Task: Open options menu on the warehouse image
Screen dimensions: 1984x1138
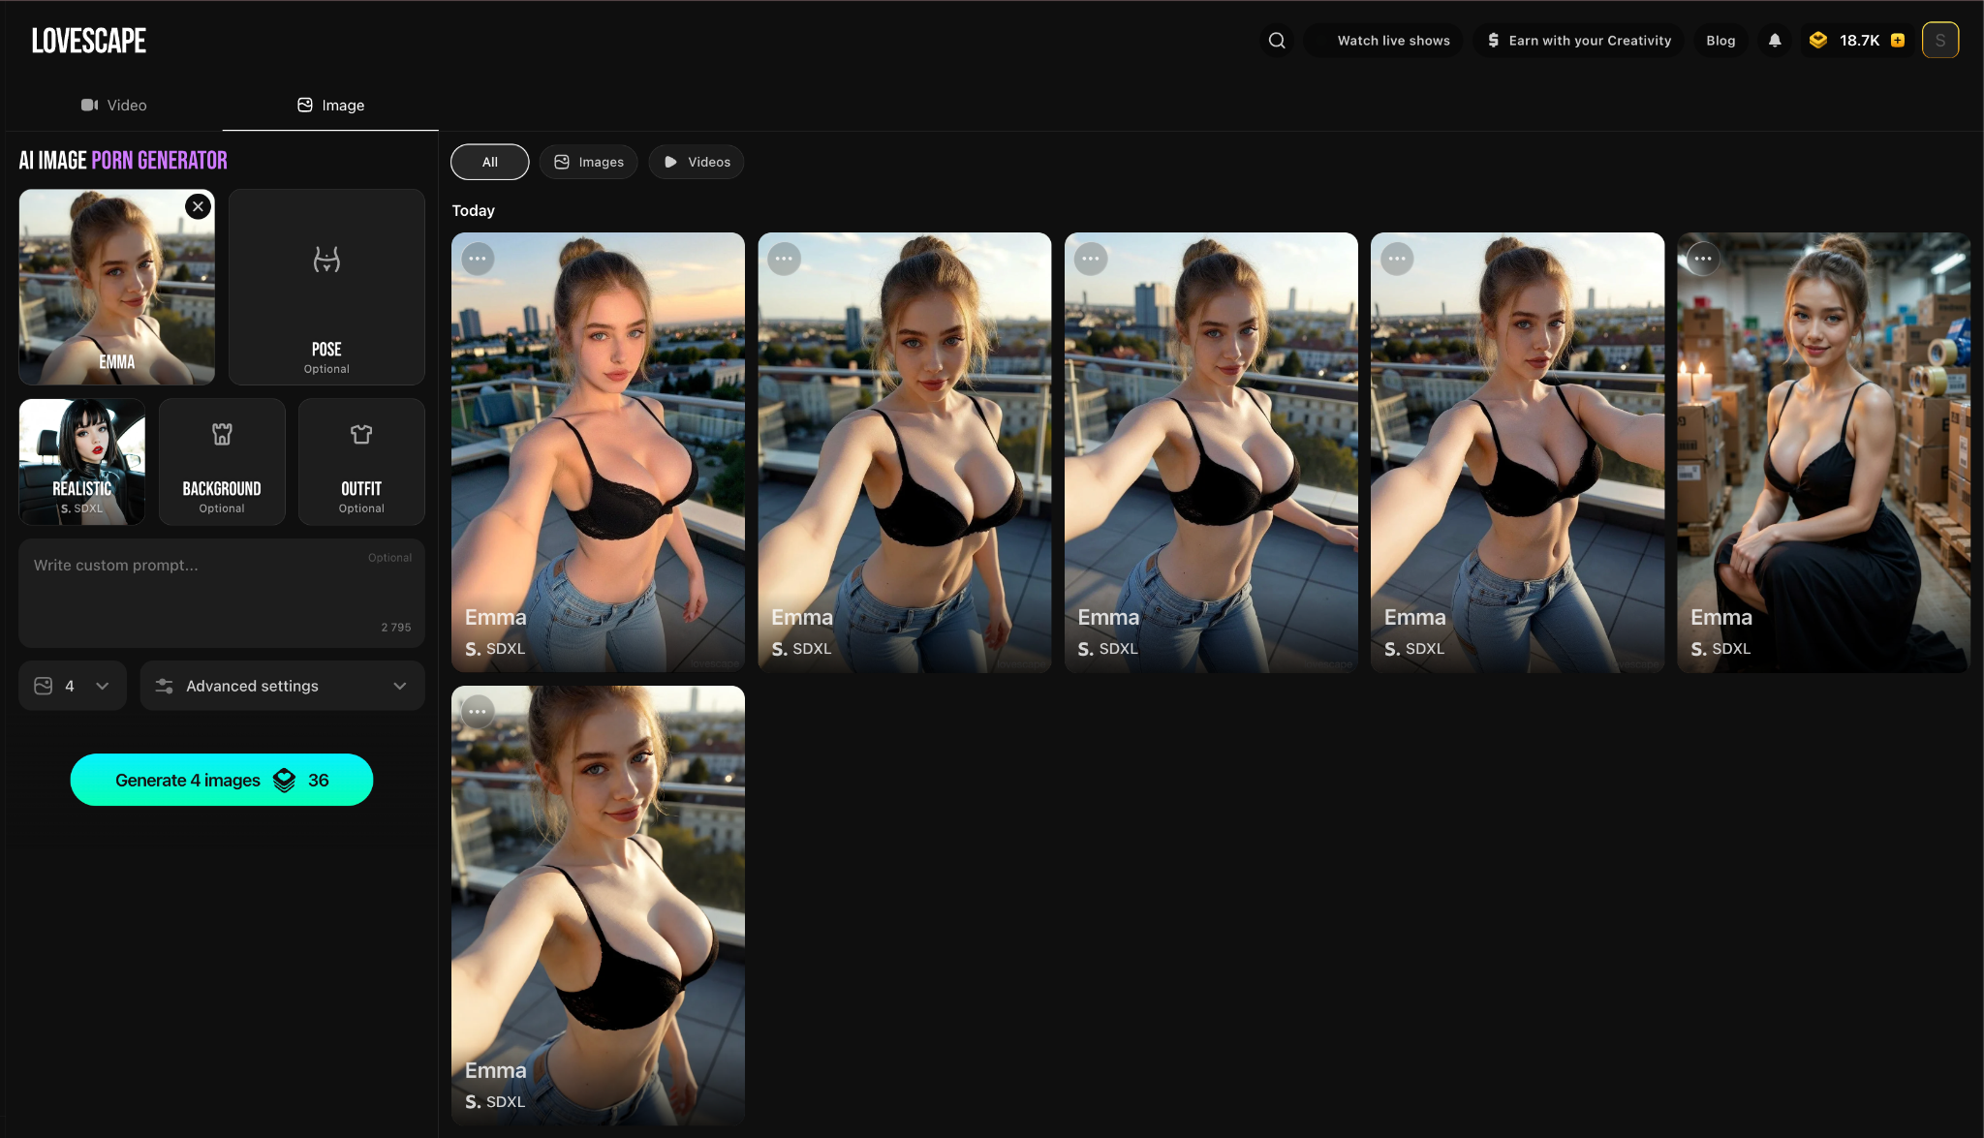Action: coord(1703,259)
